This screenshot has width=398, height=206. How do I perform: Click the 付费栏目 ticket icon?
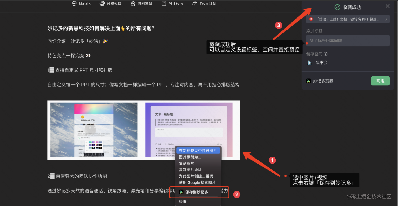103,4
